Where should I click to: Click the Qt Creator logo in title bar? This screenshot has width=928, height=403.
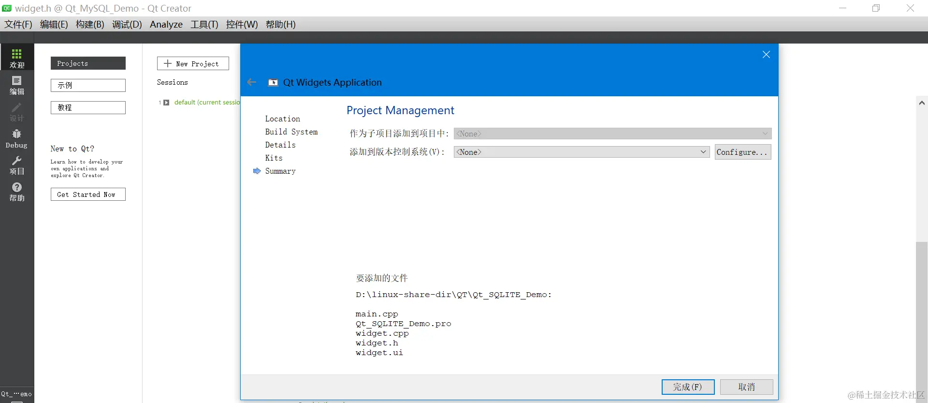7,8
